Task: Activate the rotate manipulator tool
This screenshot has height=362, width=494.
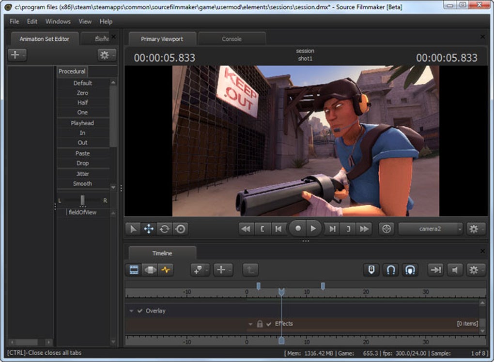Action: (x=164, y=229)
